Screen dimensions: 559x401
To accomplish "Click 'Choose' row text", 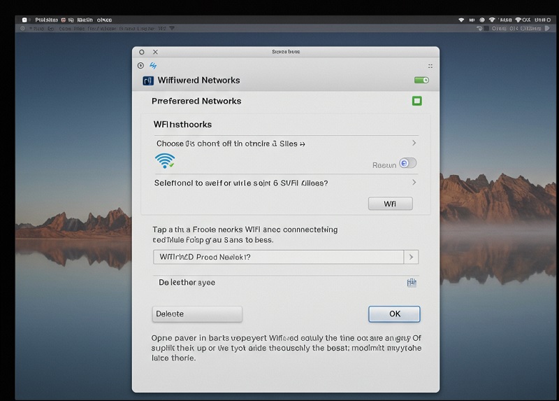I will coord(231,143).
